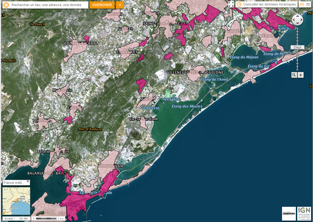Switch the map to 3D view
313x222 pixels.
(308, 4)
